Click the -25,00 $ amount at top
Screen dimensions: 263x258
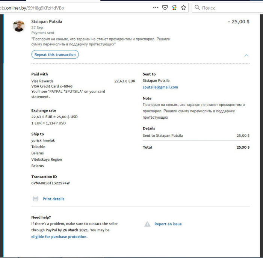pos(238,22)
